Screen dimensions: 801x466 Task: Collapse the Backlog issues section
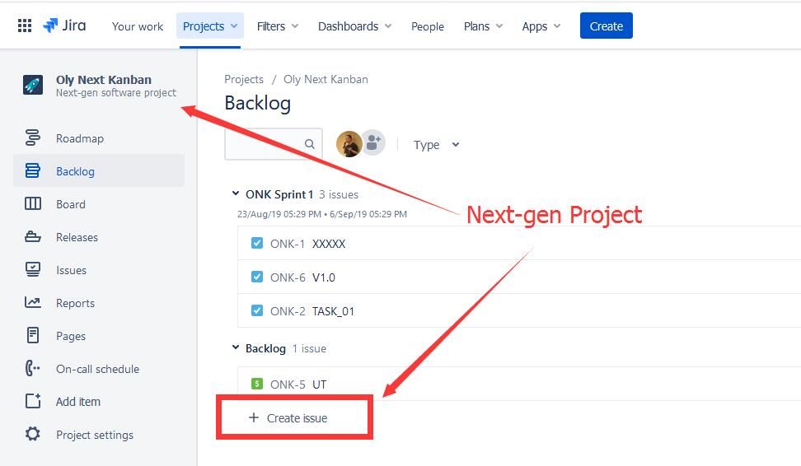point(236,347)
